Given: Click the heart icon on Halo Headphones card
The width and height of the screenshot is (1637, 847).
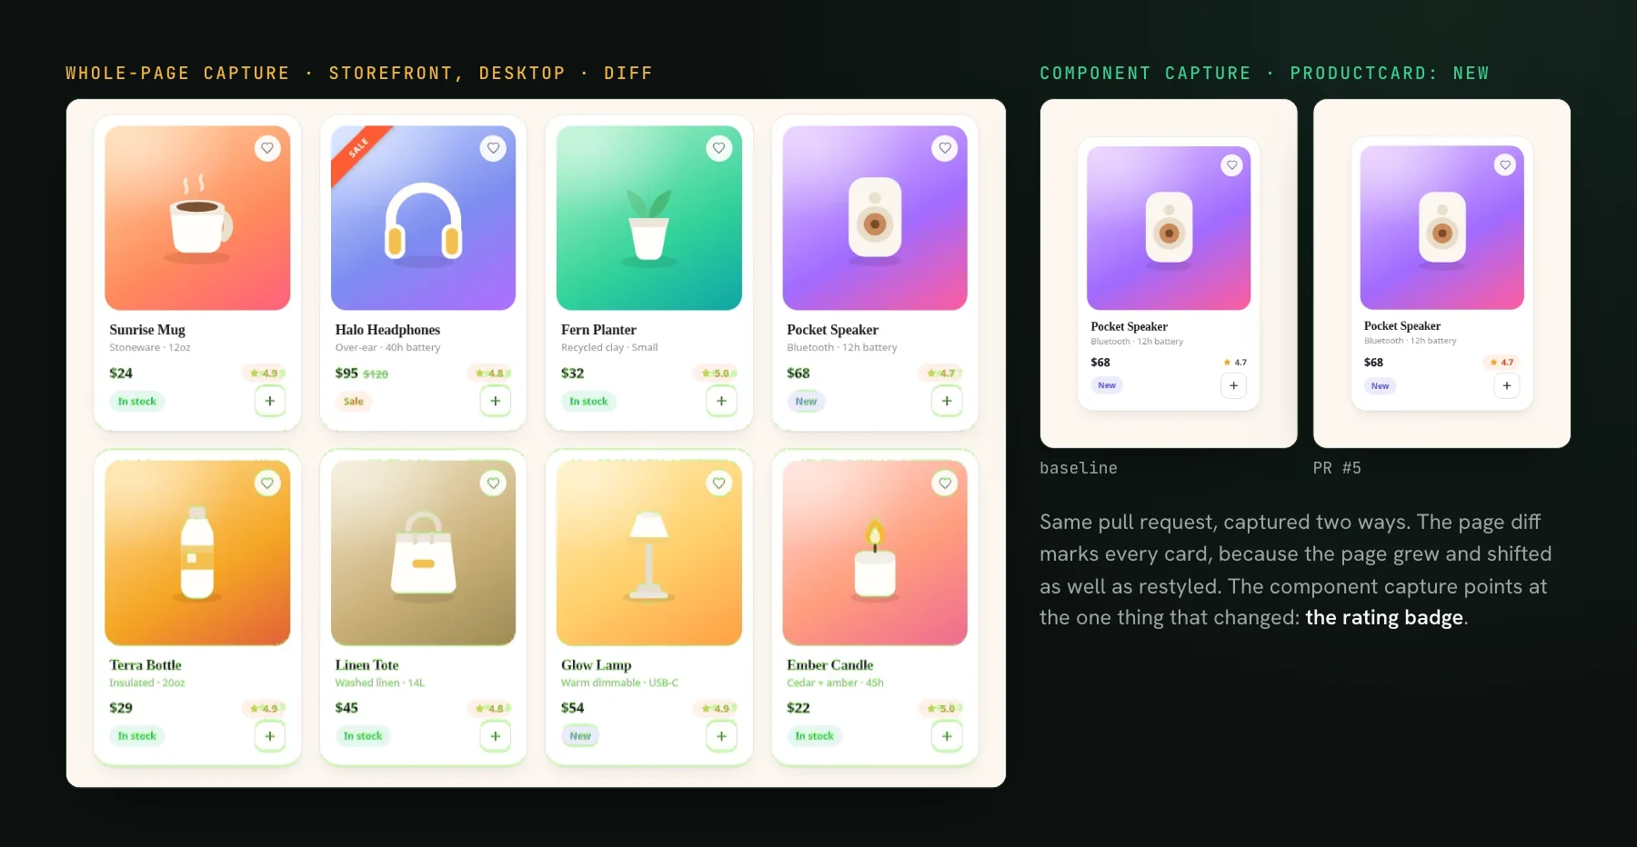Looking at the screenshot, I should (x=493, y=148).
